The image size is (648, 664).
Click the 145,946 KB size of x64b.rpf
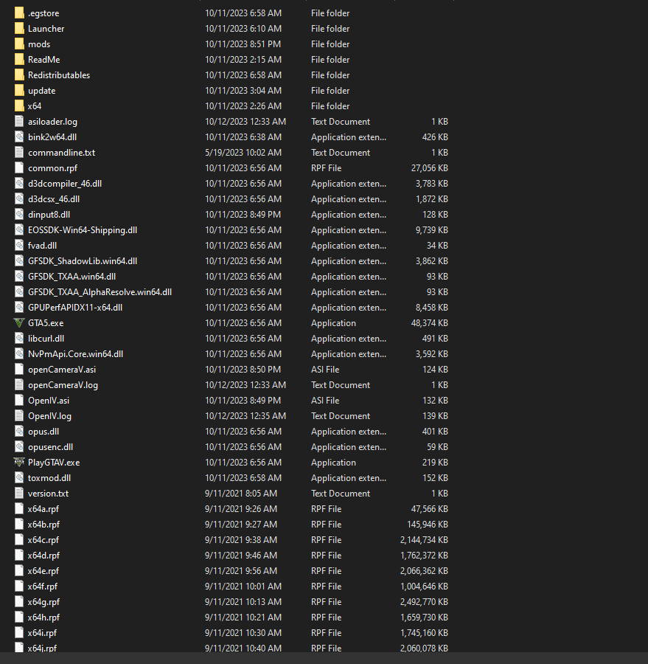[x=428, y=525]
